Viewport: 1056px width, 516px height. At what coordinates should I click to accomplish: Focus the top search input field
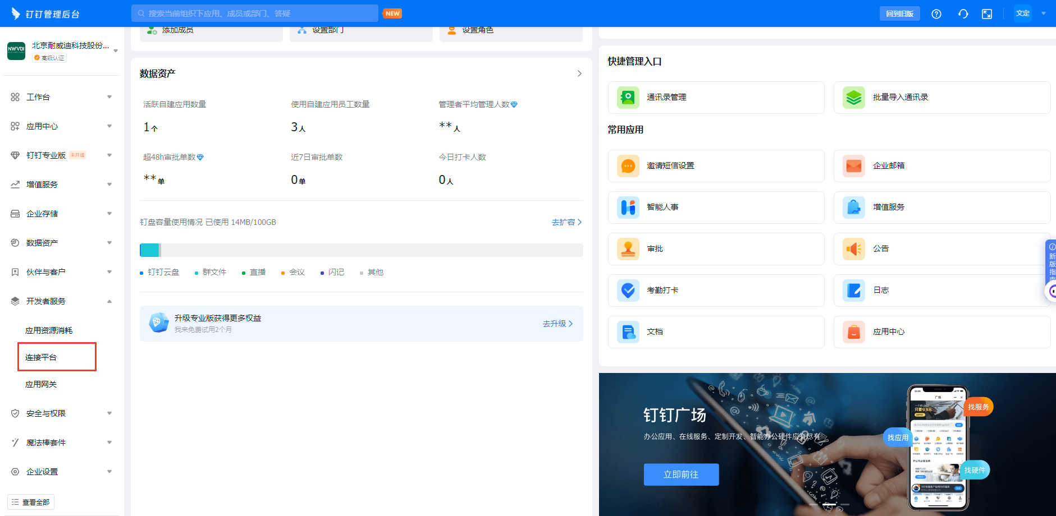coord(255,13)
